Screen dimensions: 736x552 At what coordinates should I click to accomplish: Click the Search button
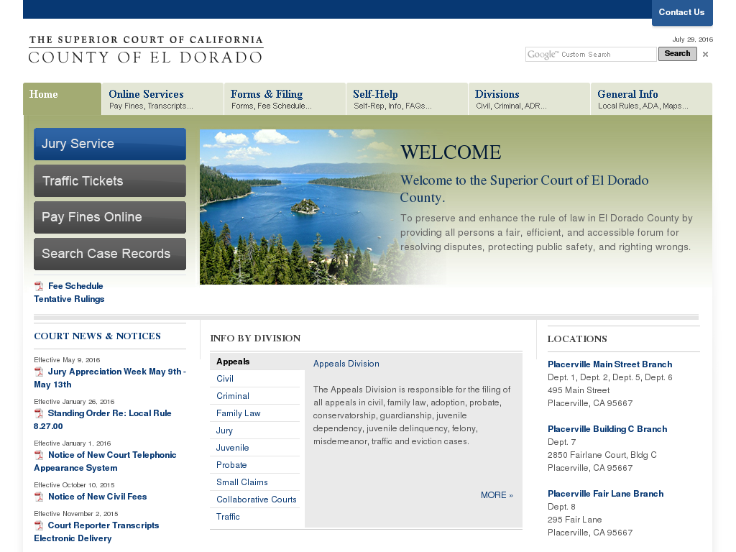coord(677,53)
